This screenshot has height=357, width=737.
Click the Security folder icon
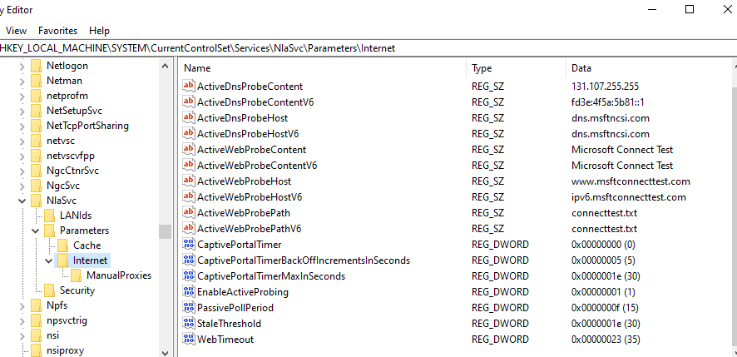tap(49, 290)
